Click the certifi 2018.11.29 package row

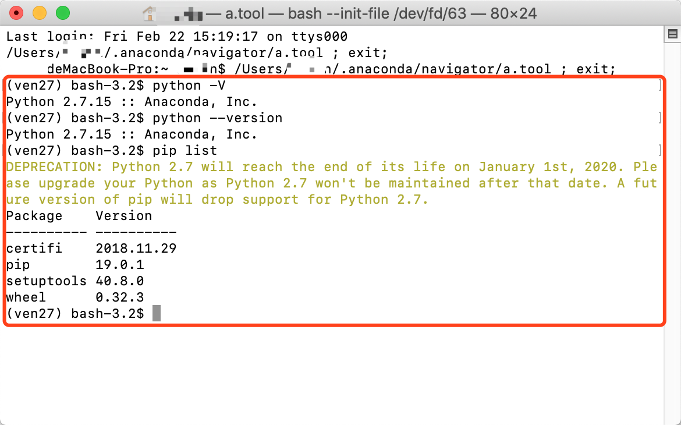pyautogui.click(x=91, y=249)
